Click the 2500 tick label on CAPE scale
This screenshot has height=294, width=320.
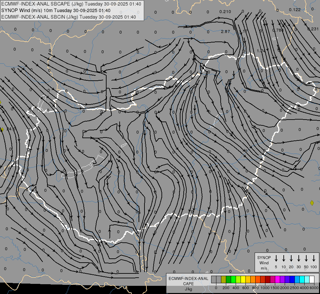[295, 288]
